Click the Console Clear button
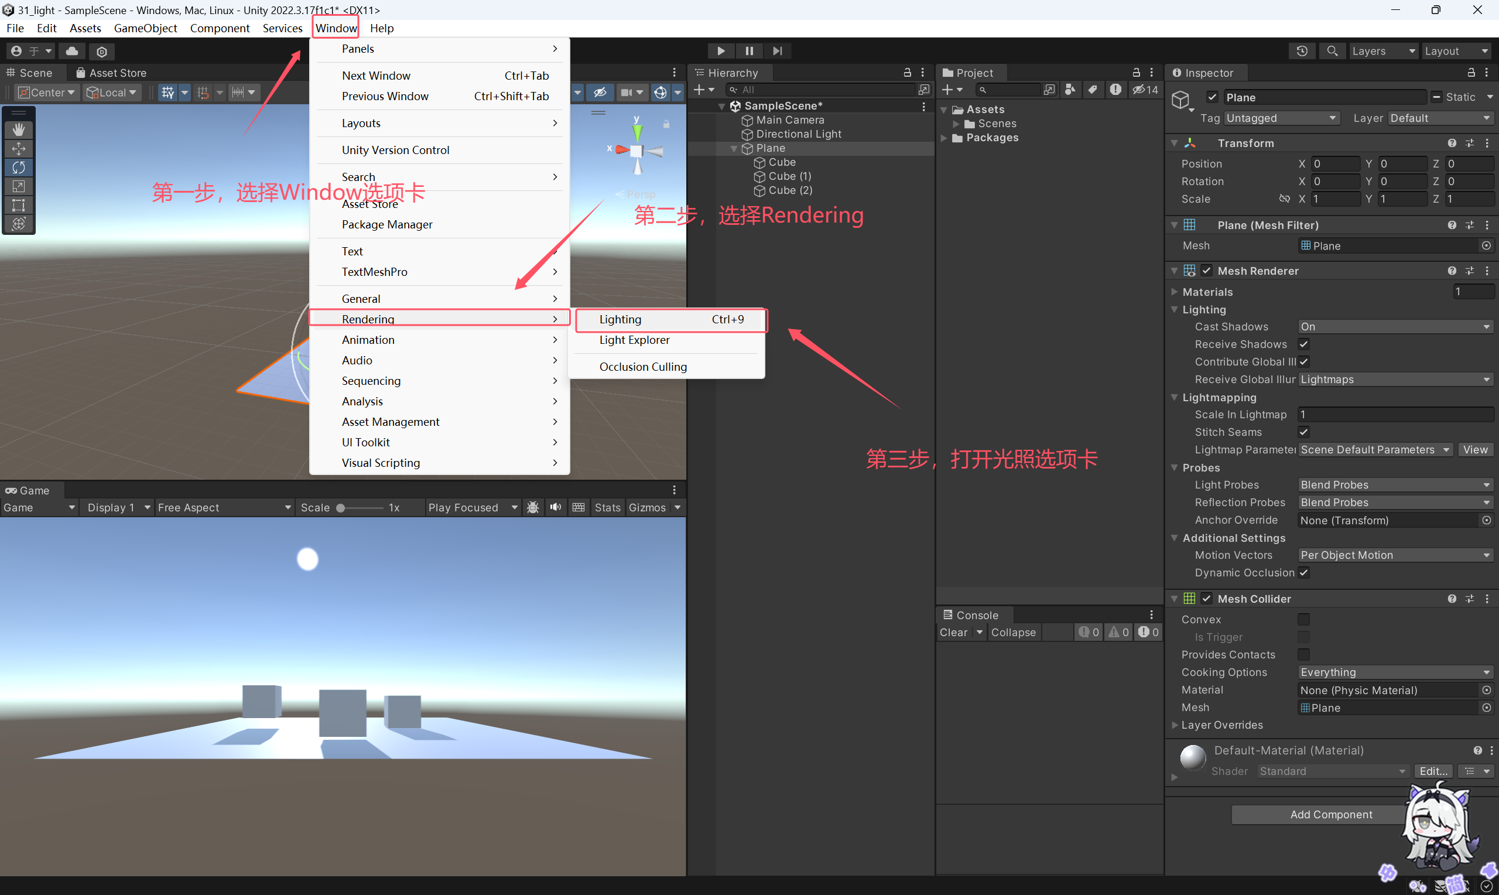This screenshot has width=1499, height=895. [x=953, y=632]
